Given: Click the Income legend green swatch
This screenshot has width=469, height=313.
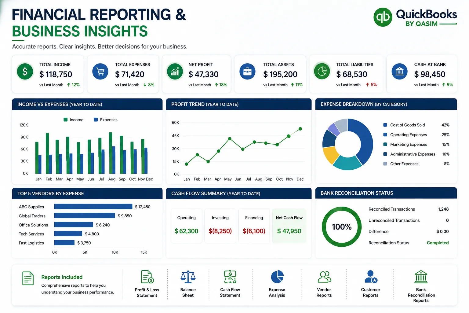Looking at the screenshot, I should pyautogui.click(x=65, y=120).
